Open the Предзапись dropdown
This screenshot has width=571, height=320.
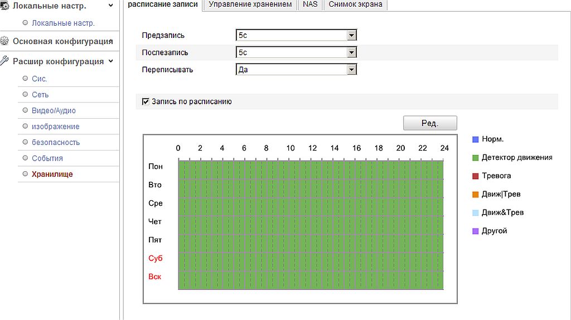(297, 35)
